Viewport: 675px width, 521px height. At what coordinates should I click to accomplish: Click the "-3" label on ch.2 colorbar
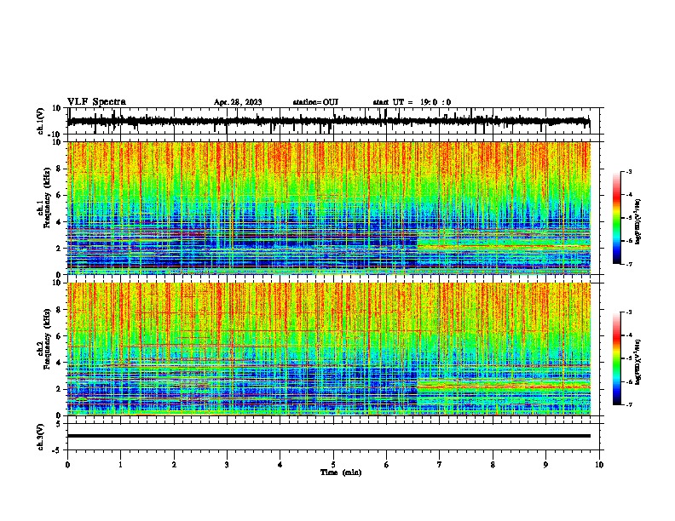629,312
